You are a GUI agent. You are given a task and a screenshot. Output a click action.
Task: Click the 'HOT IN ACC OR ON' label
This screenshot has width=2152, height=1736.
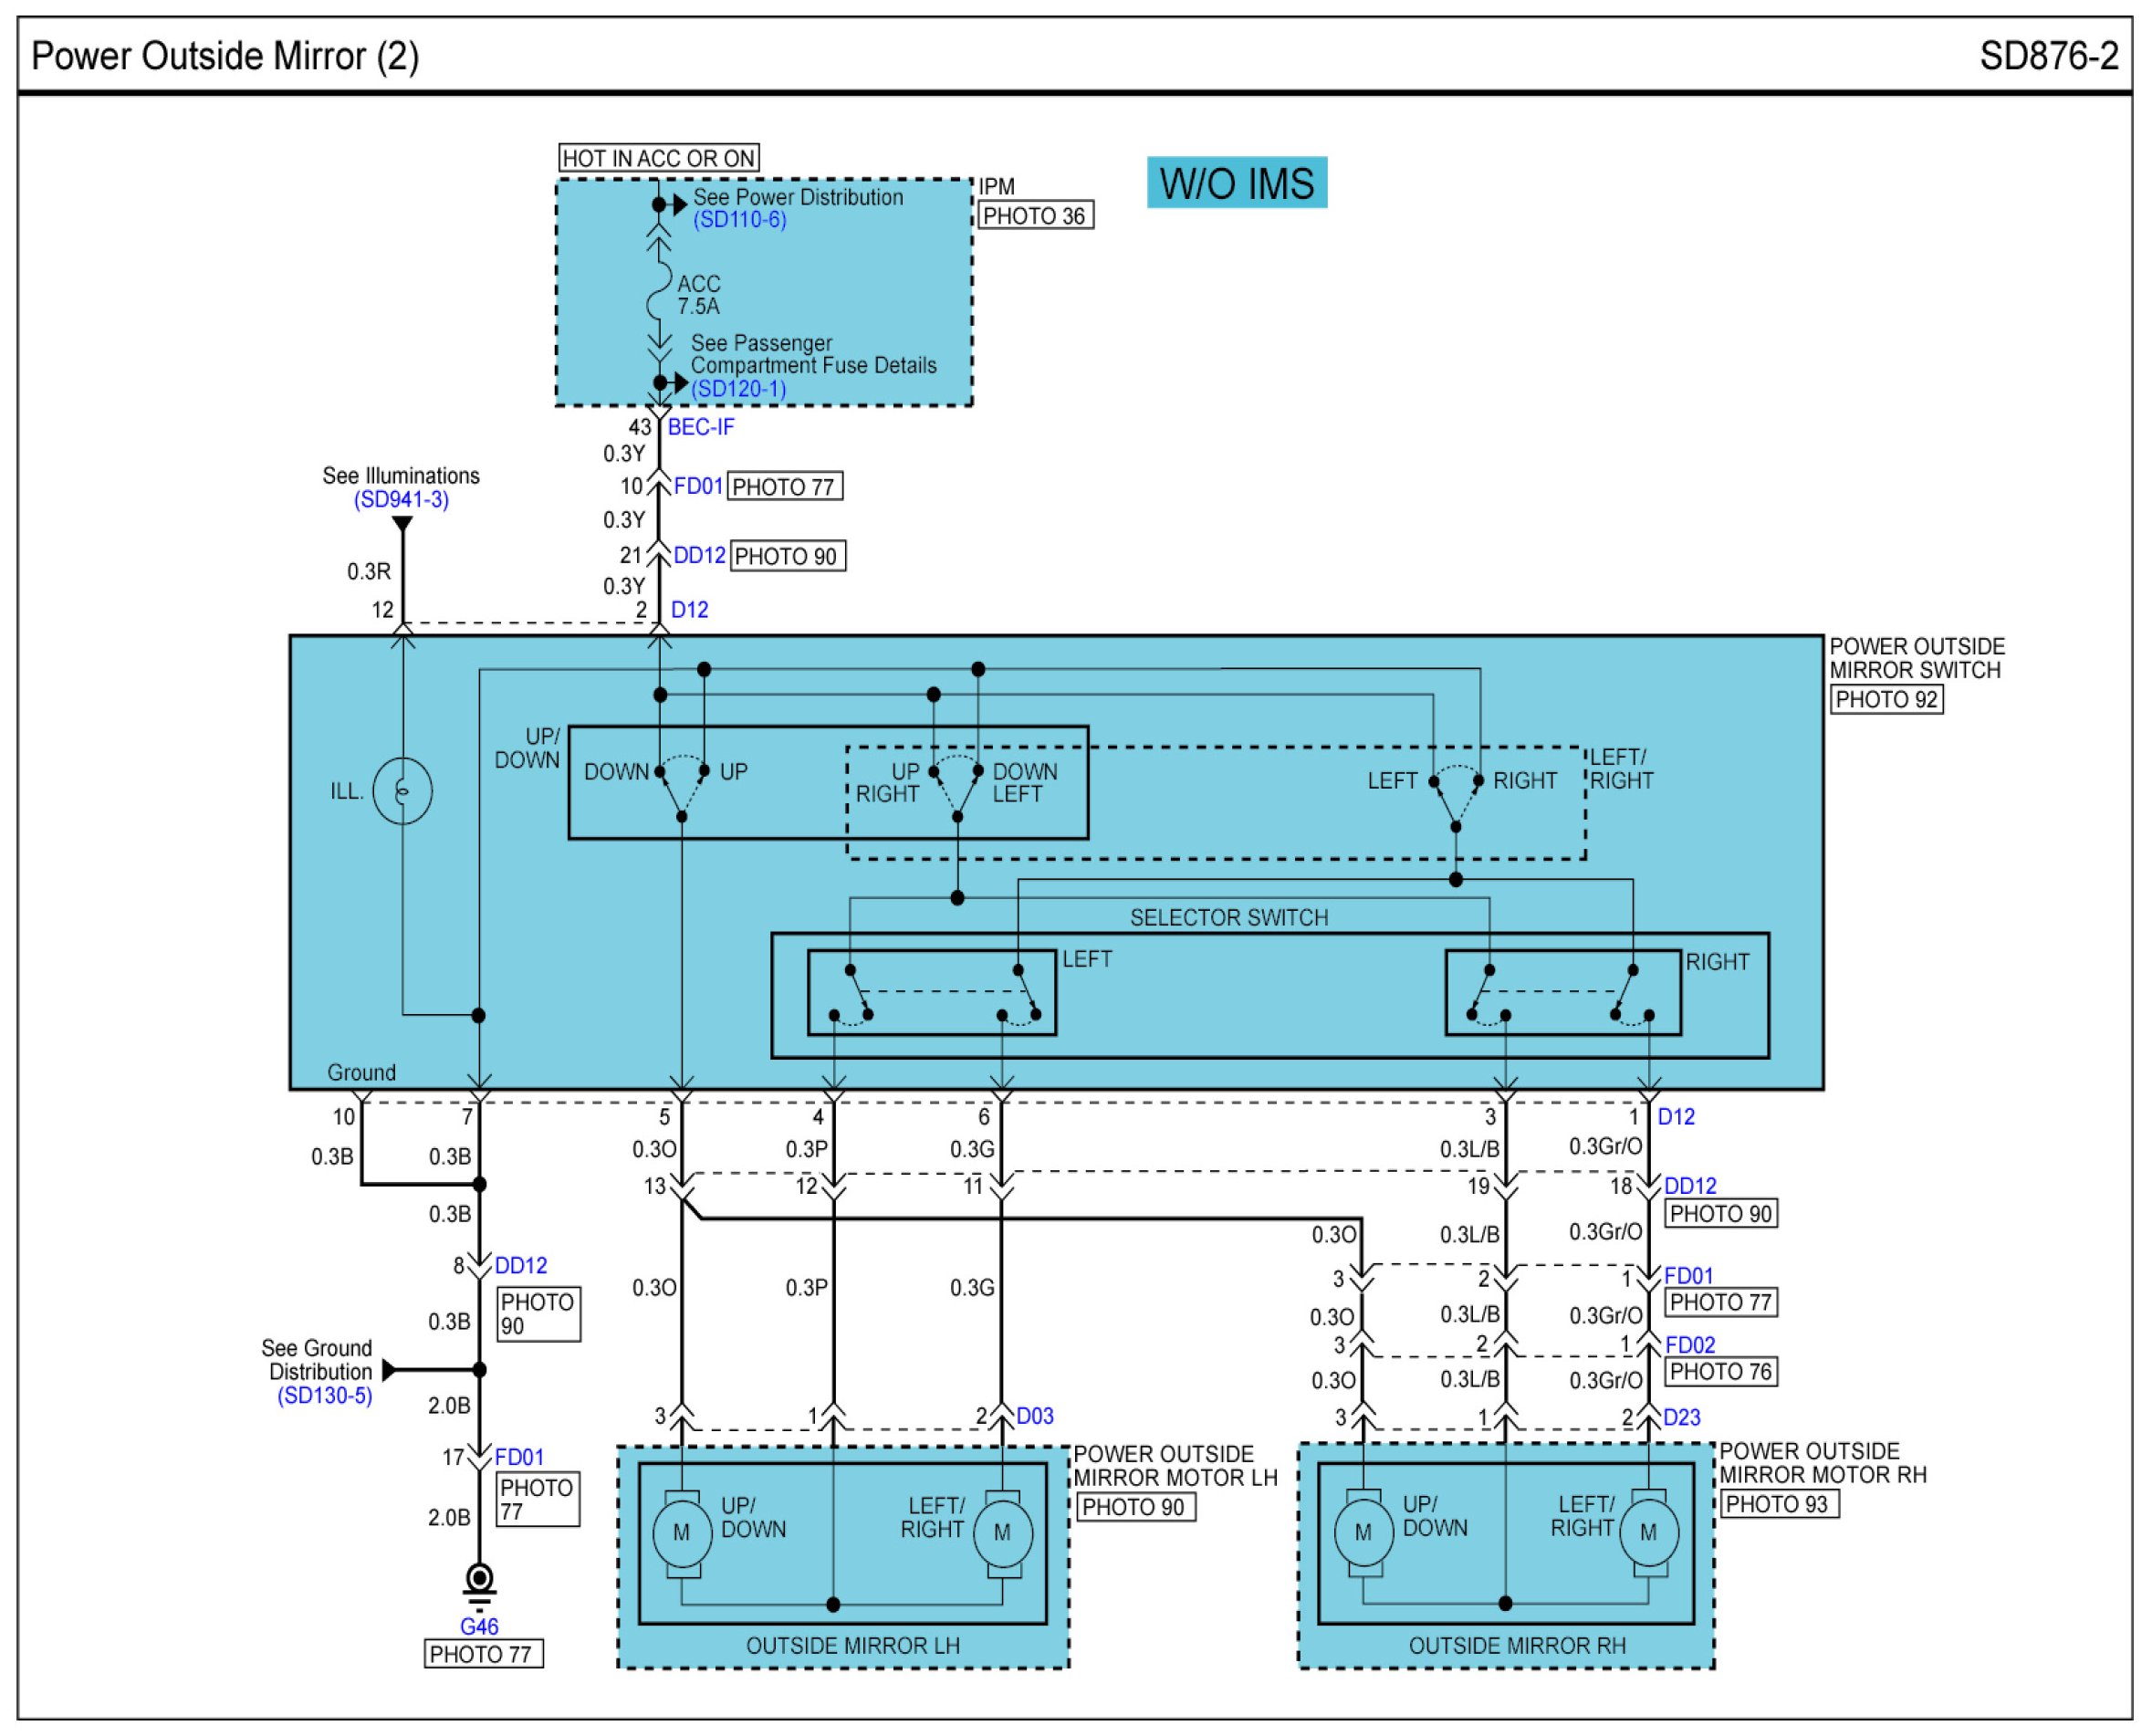click(x=658, y=158)
